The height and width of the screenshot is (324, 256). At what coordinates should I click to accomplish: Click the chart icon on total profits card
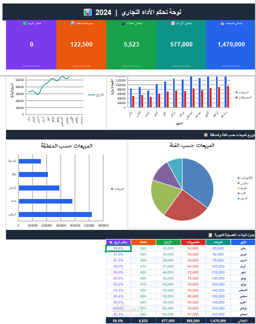[x=173, y=23]
